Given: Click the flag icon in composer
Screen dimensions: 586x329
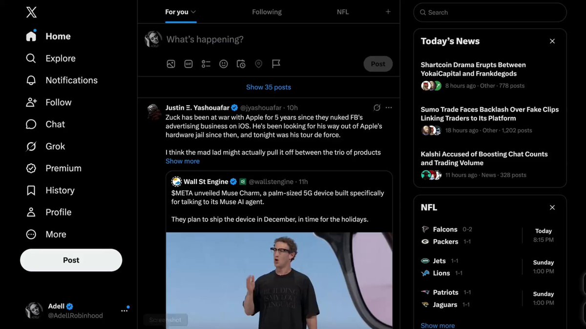Looking at the screenshot, I should (276, 64).
